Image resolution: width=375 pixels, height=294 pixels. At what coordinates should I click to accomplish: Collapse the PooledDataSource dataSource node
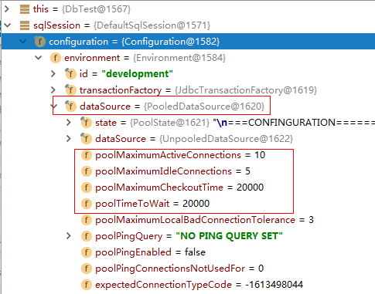pyautogui.click(x=54, y=106)
